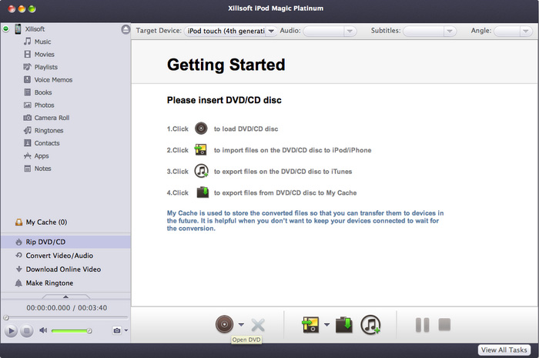This screenshot has width=539, height=358.
Task: Open the Audio dropdown
Action: tap(330, 32)
